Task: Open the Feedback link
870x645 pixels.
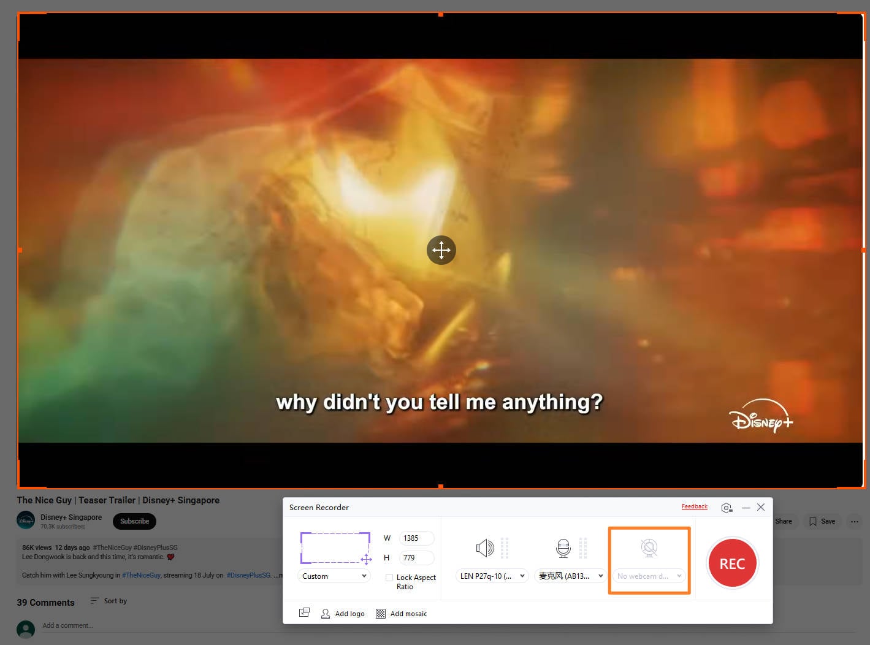Action: point(695,506)
